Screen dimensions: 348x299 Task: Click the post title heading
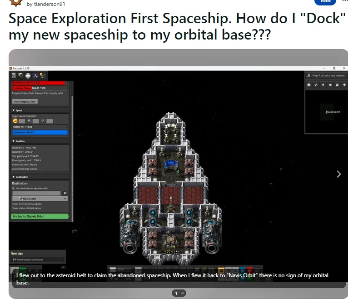(177, 26)
